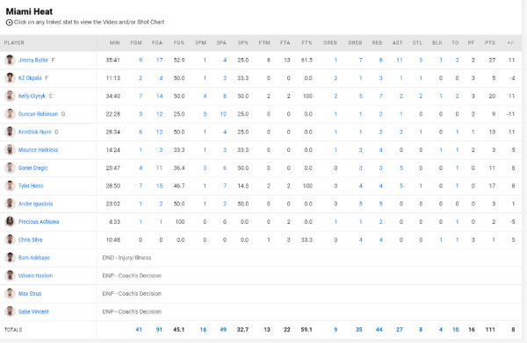Click Precious Achiuwa's headshot thumbnail
527x343 pixels.
[x=10, y=222]
